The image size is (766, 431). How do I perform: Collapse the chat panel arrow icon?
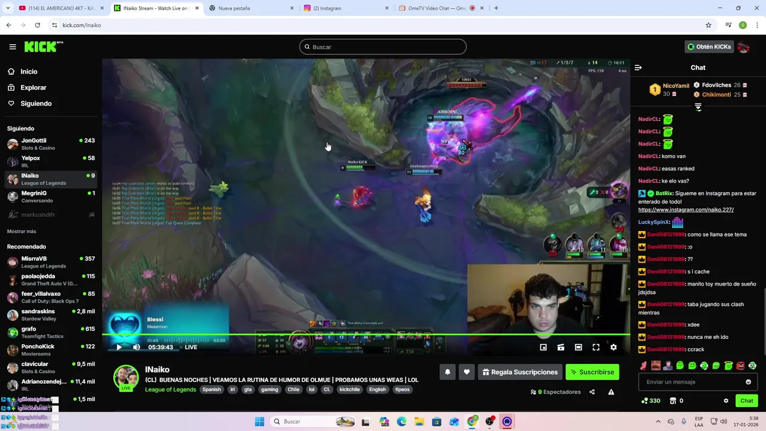[638, 68]
